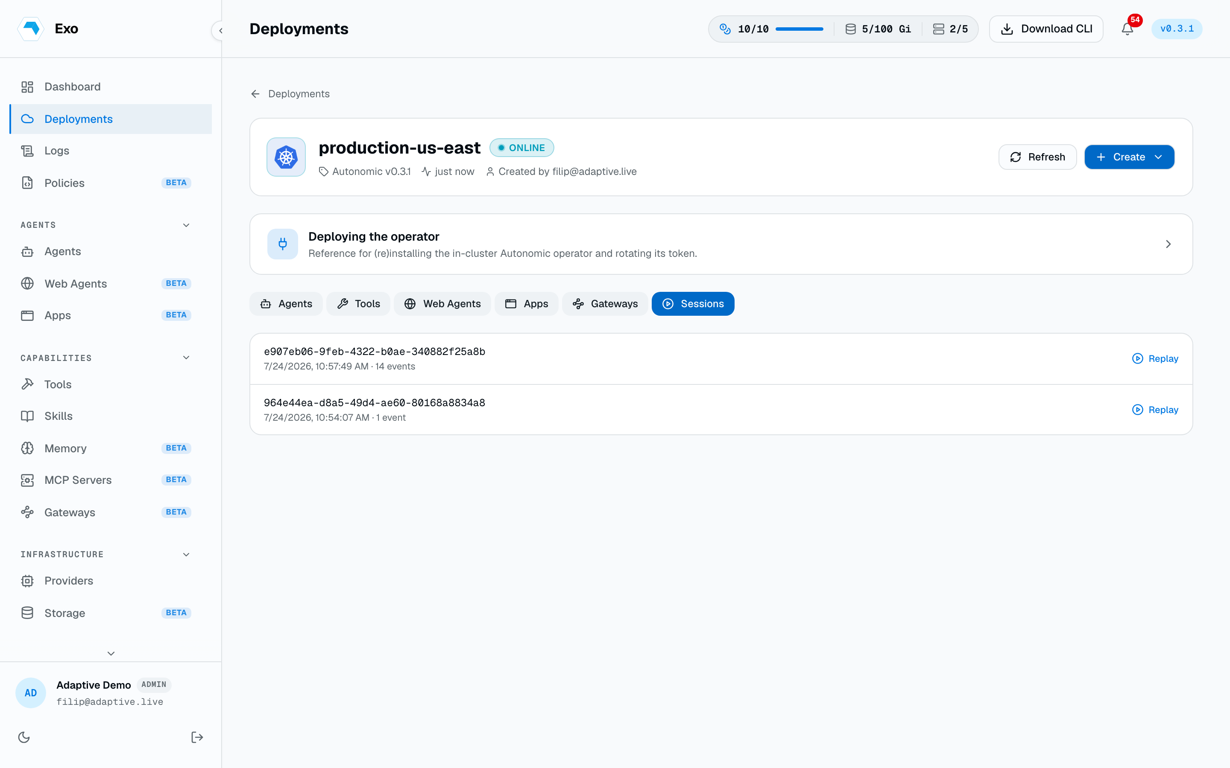
Task: Switch to the Web Agents tab
Action: click(x=442, y=304)
